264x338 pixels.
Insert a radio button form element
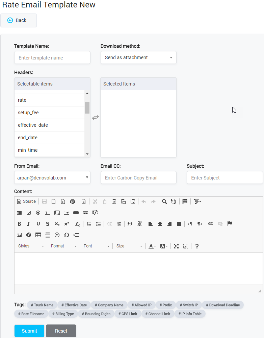point(38,213)
